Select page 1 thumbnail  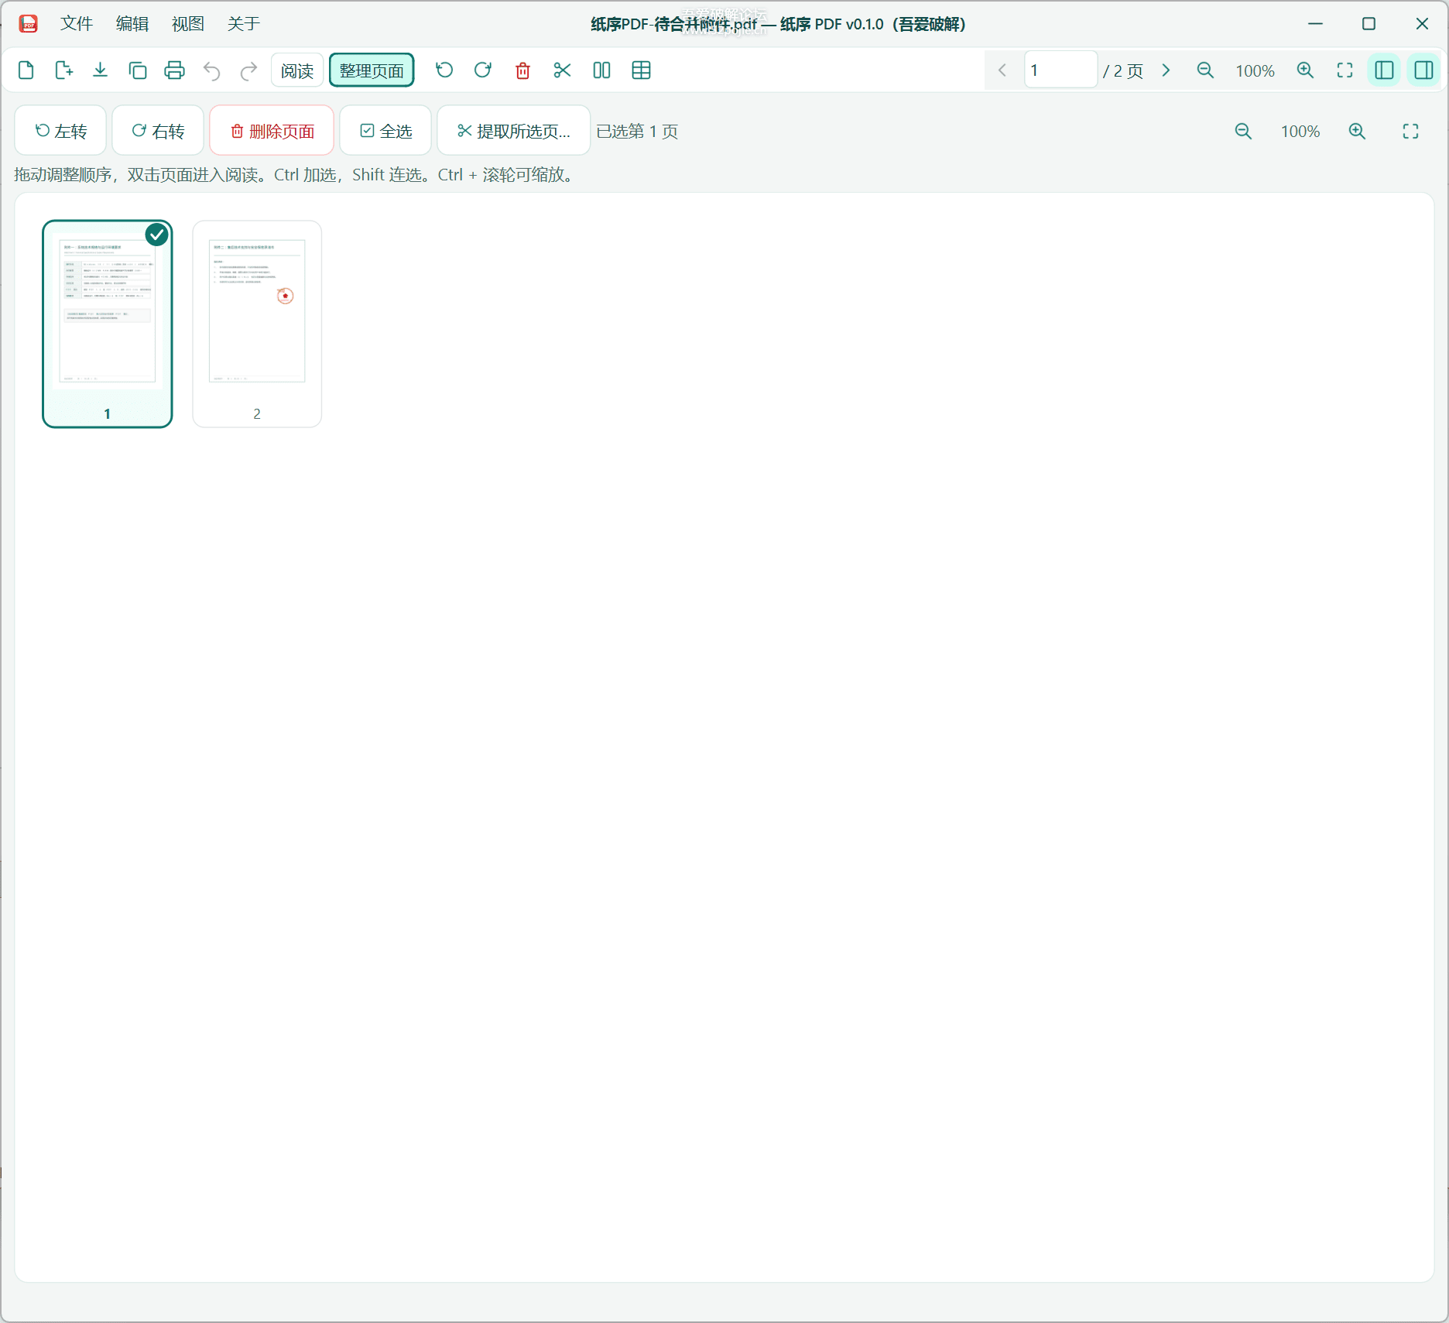(x=108, y=324)
